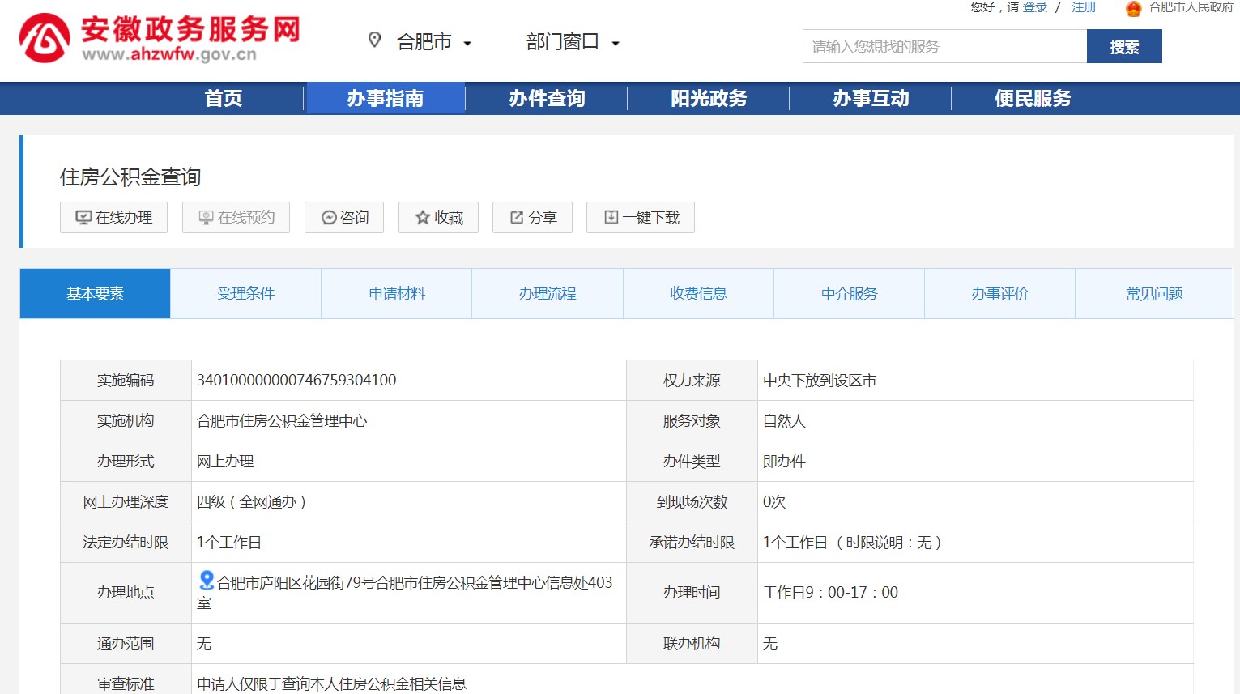Screen dimensions: 1240x694
Task: Click the icon on 在线预约 button
Action: click(x=207, y=218)
